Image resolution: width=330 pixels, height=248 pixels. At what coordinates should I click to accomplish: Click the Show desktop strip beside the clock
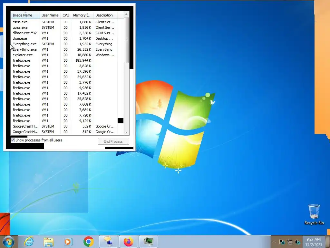(x=328, y=242)
